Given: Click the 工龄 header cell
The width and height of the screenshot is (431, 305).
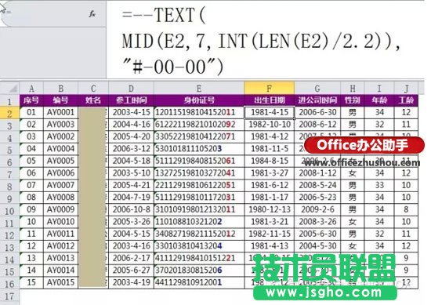Looking at the screenshot, I should [x=406, y=100].
